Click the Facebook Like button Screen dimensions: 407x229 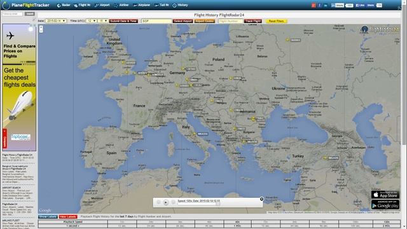click(x=360, y=5)
